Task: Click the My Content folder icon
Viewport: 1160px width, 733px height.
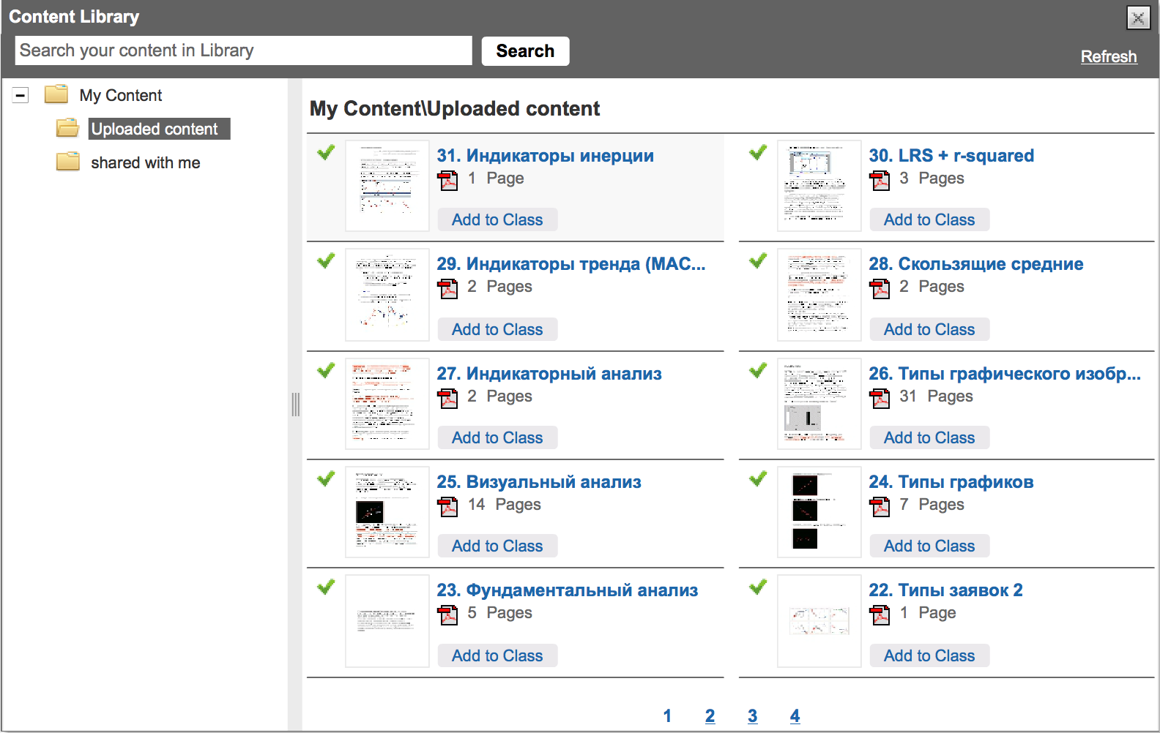Action: [56, 95]
